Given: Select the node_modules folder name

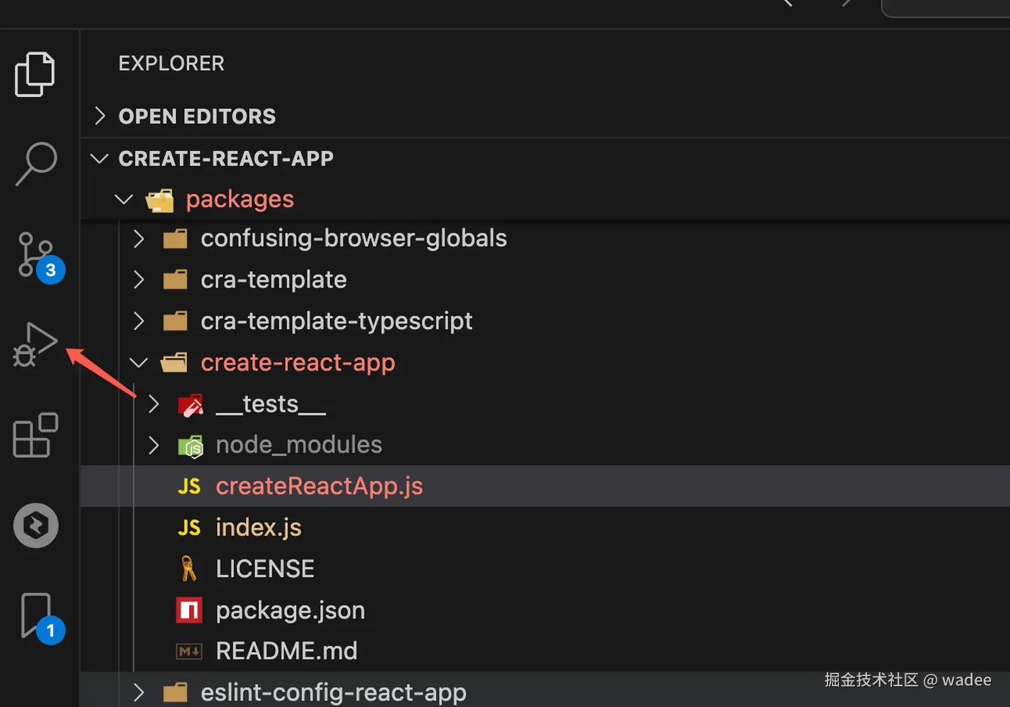Looking at the screenshot, I should pos(299,445).
